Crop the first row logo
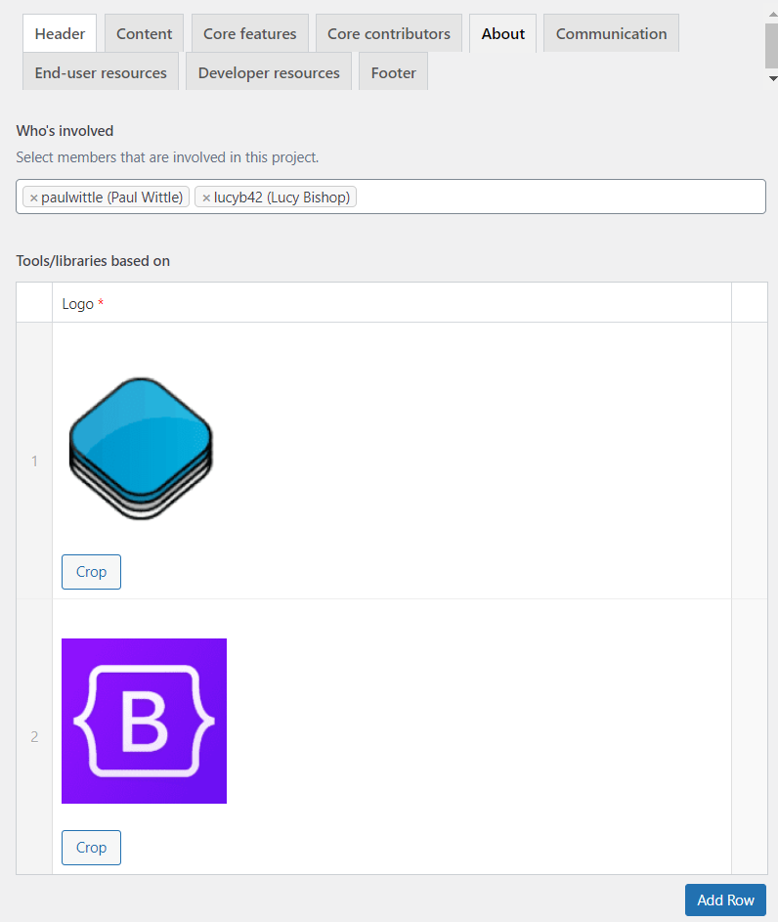 click(x=91, y=572)
